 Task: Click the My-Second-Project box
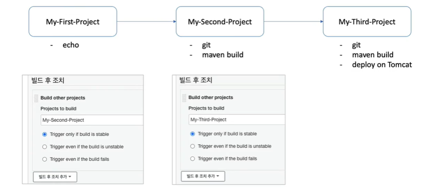pos(220,22)
